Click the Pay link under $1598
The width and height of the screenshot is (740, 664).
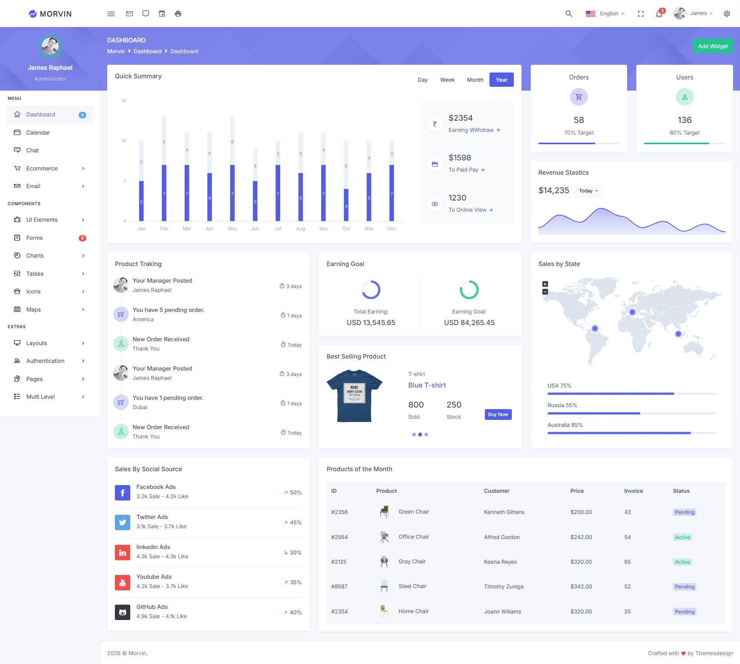tap(477, 170)
